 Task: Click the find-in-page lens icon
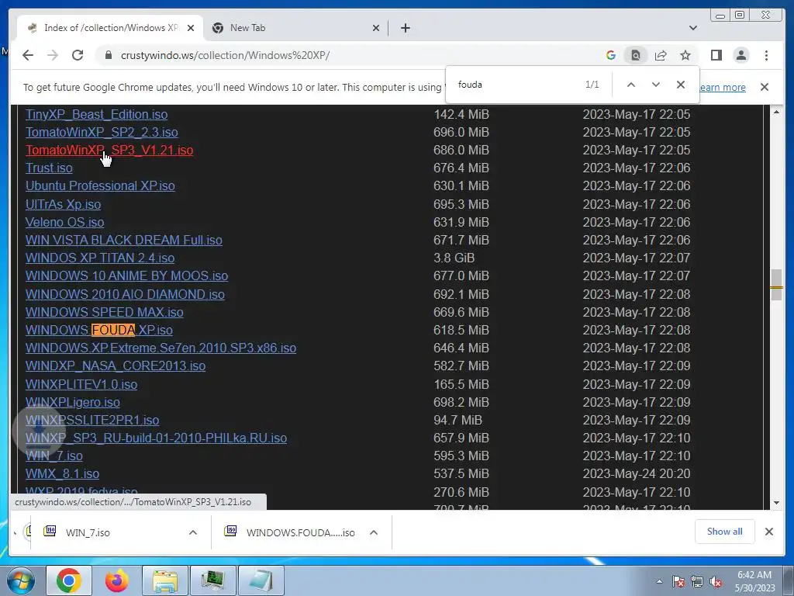coord(636,55)
